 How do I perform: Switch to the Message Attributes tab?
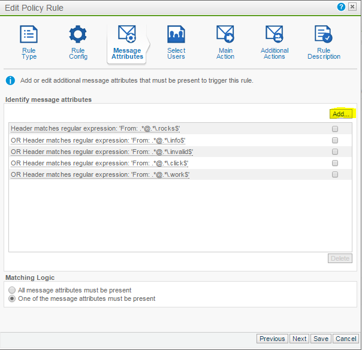point(127,42)
